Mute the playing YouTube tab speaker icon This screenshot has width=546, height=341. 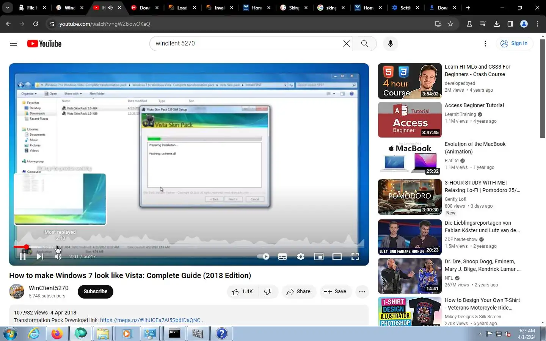pyautogui.click(x=110, y=8)
